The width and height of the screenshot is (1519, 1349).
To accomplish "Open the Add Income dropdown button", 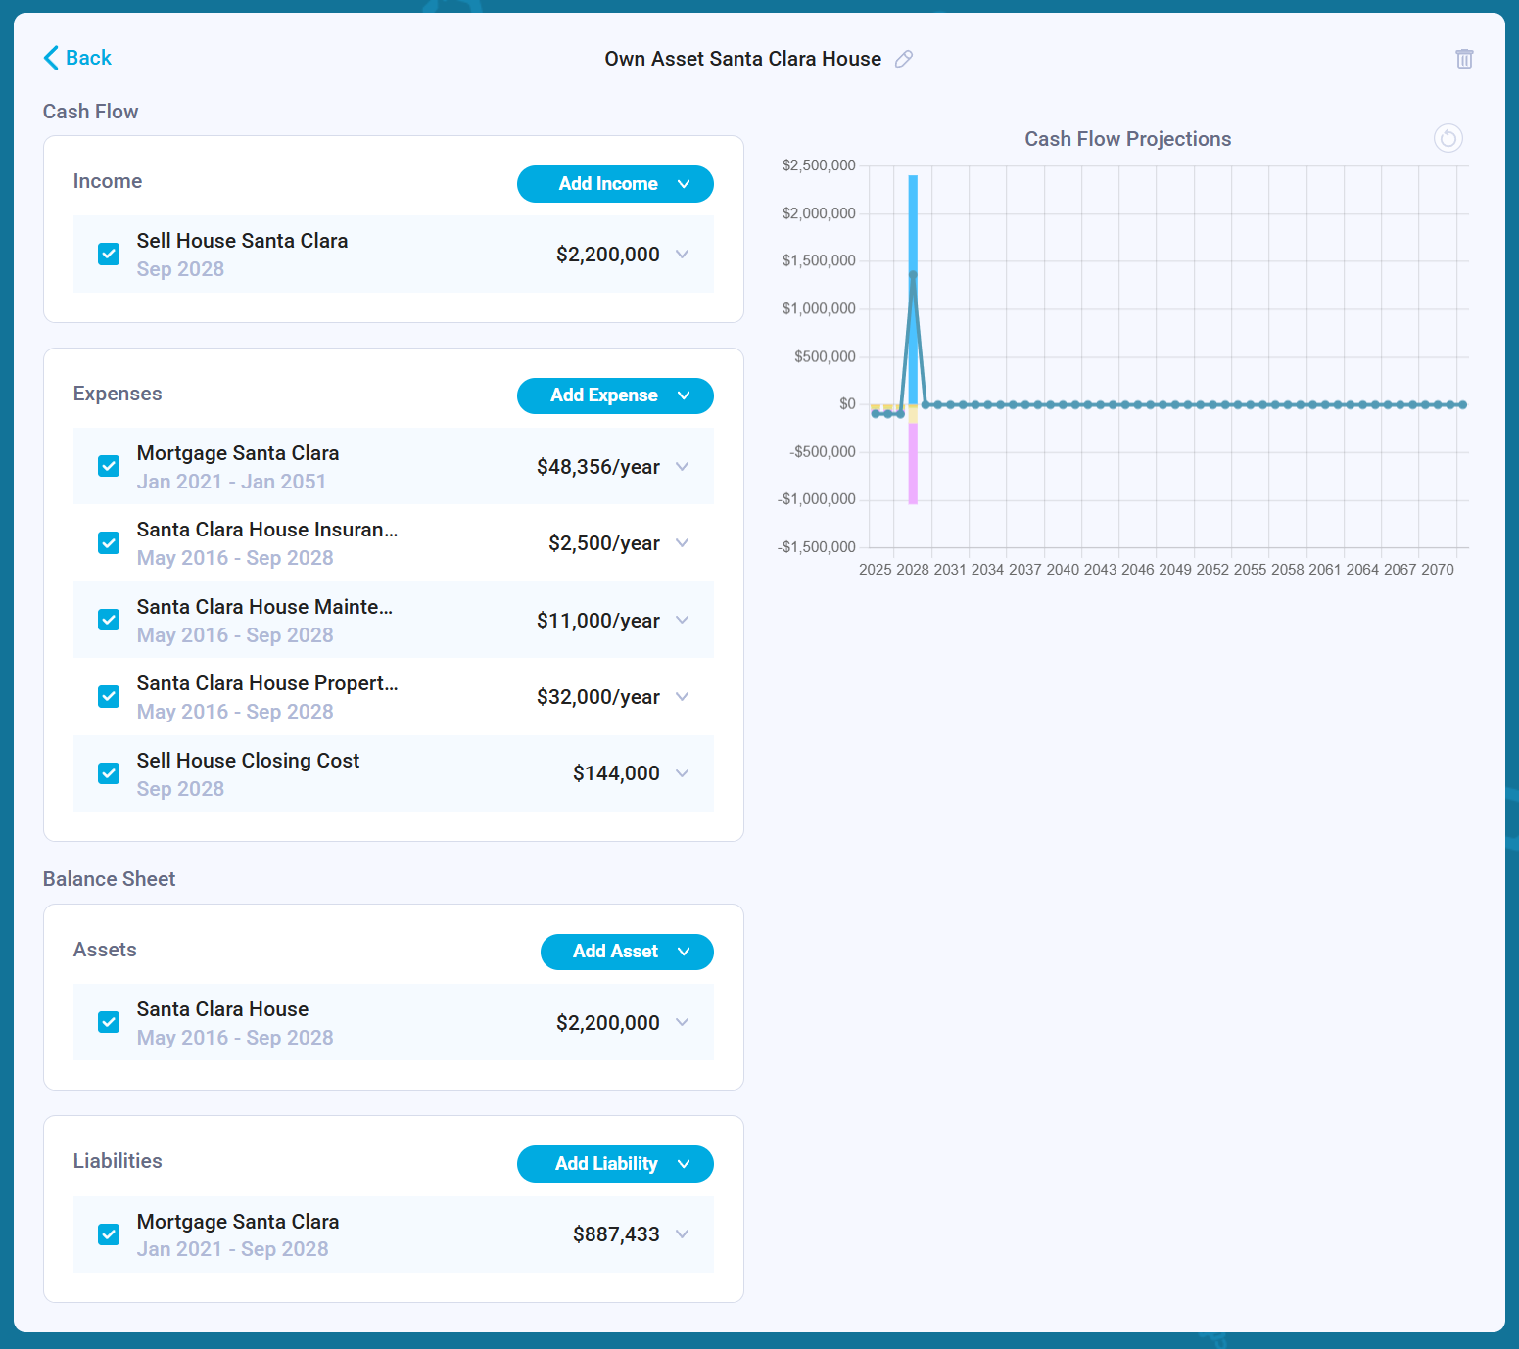I will [615, 184].
